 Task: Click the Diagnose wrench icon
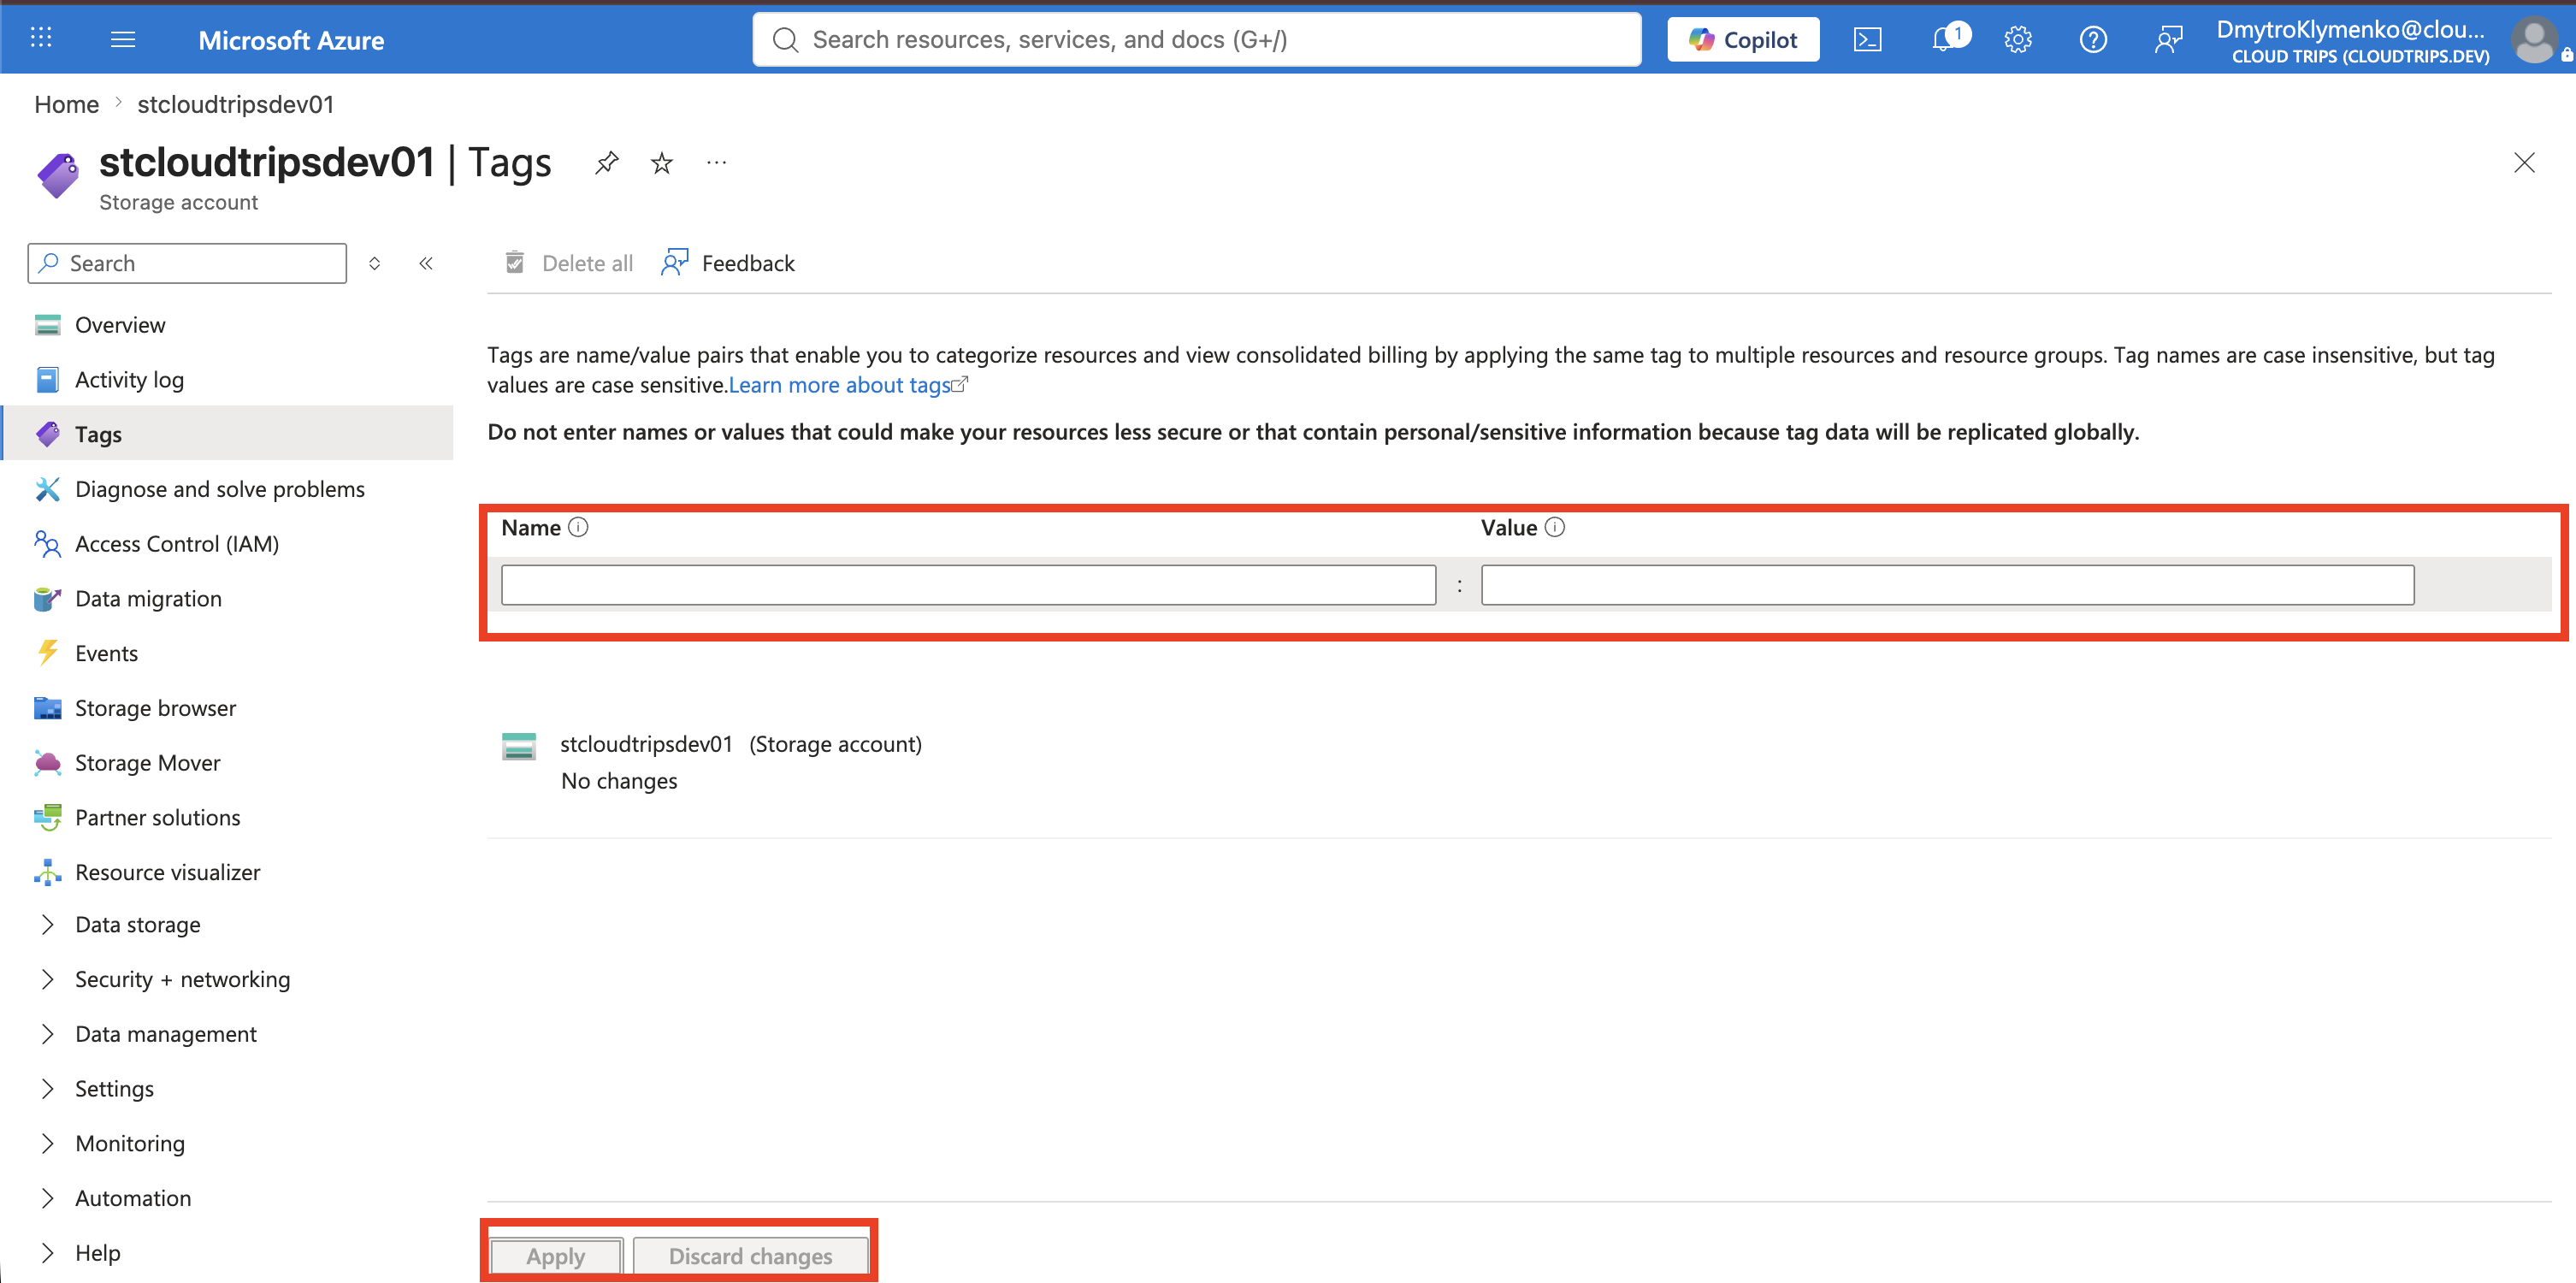coord(47,489)
